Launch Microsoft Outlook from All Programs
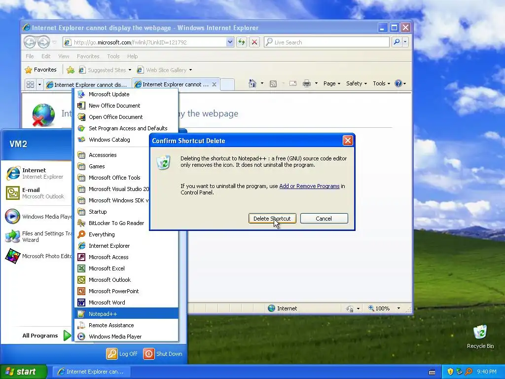The width and height of the screenshot is (505, 379). tap(126, 280)
